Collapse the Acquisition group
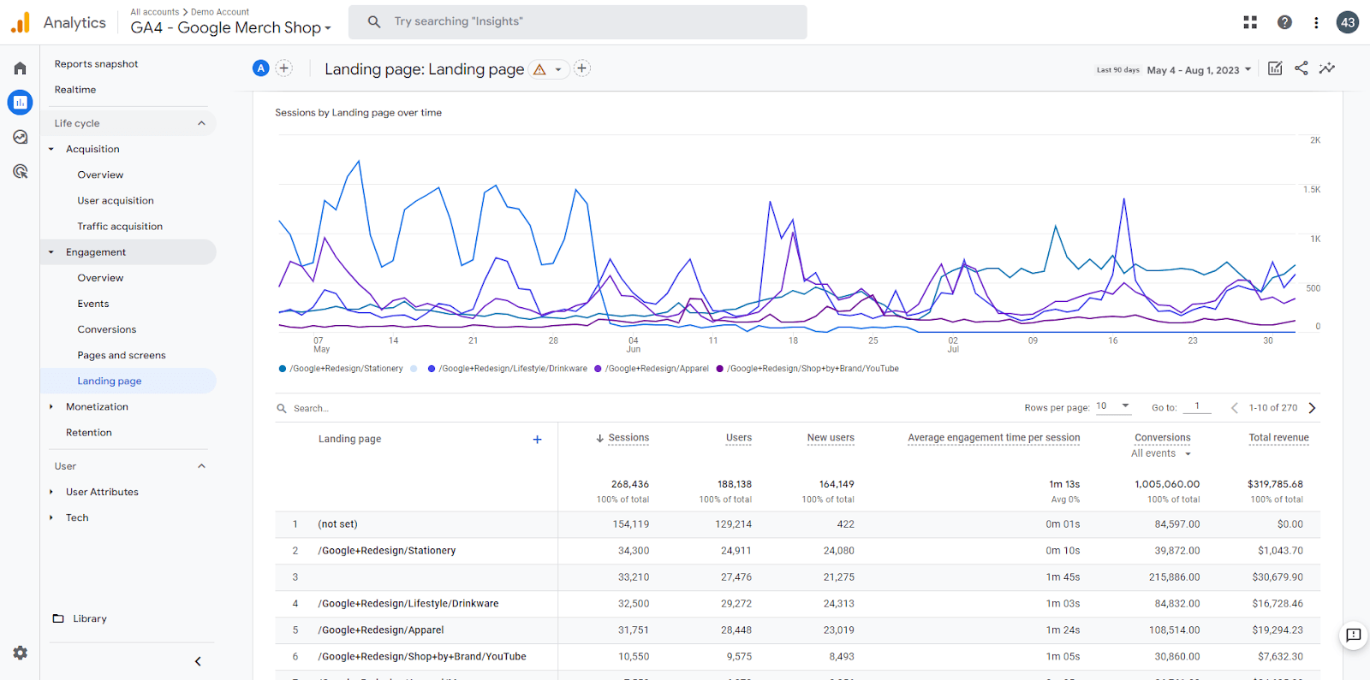This screenshot has width=1370, height=680. click(x=51, y=149)
